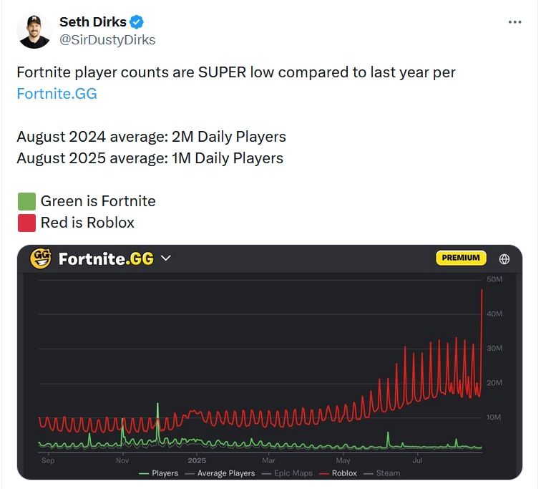541x489 pixels.
Task: Toggle the Roblox legend series
Action: [x=338, y=473]
